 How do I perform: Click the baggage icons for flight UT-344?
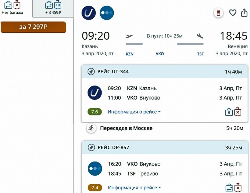pos(233,112)
